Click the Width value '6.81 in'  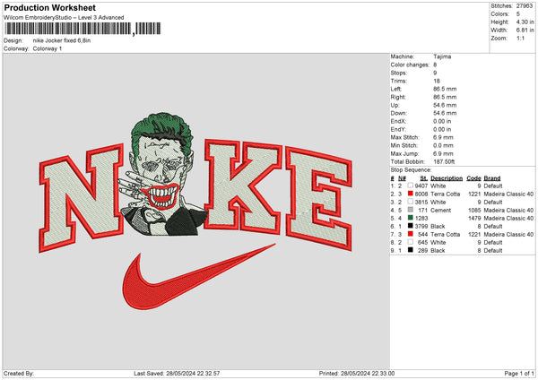tap(525, 30)
